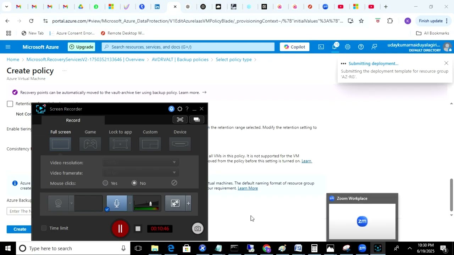Viewport: 454px width, 255px height.
Task: Pause the screen recording
Action: coord(120,228)
